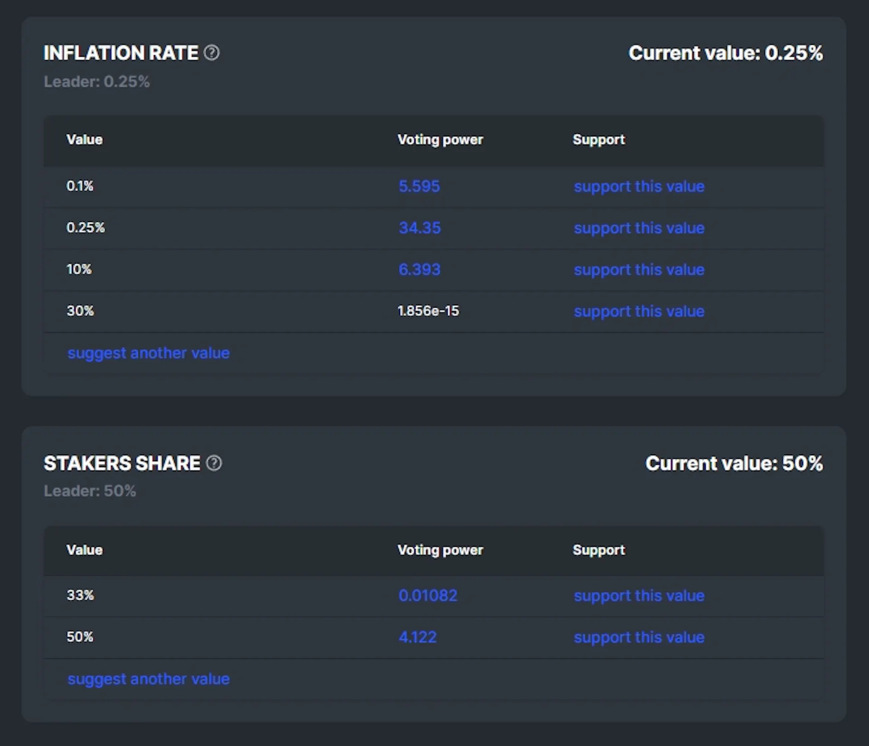Open voting power 4.122 link
The height and width of the screenshot is (746, 869).
pyautogui.click(x=417, y=637)
